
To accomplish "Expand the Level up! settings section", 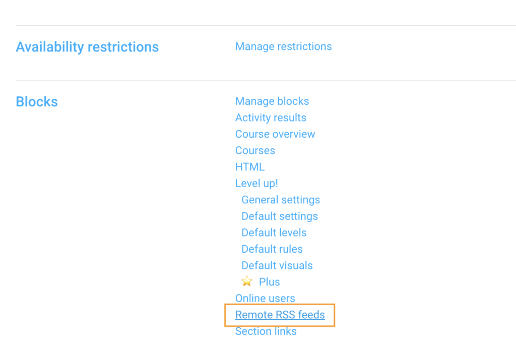I will click(256, 183).
